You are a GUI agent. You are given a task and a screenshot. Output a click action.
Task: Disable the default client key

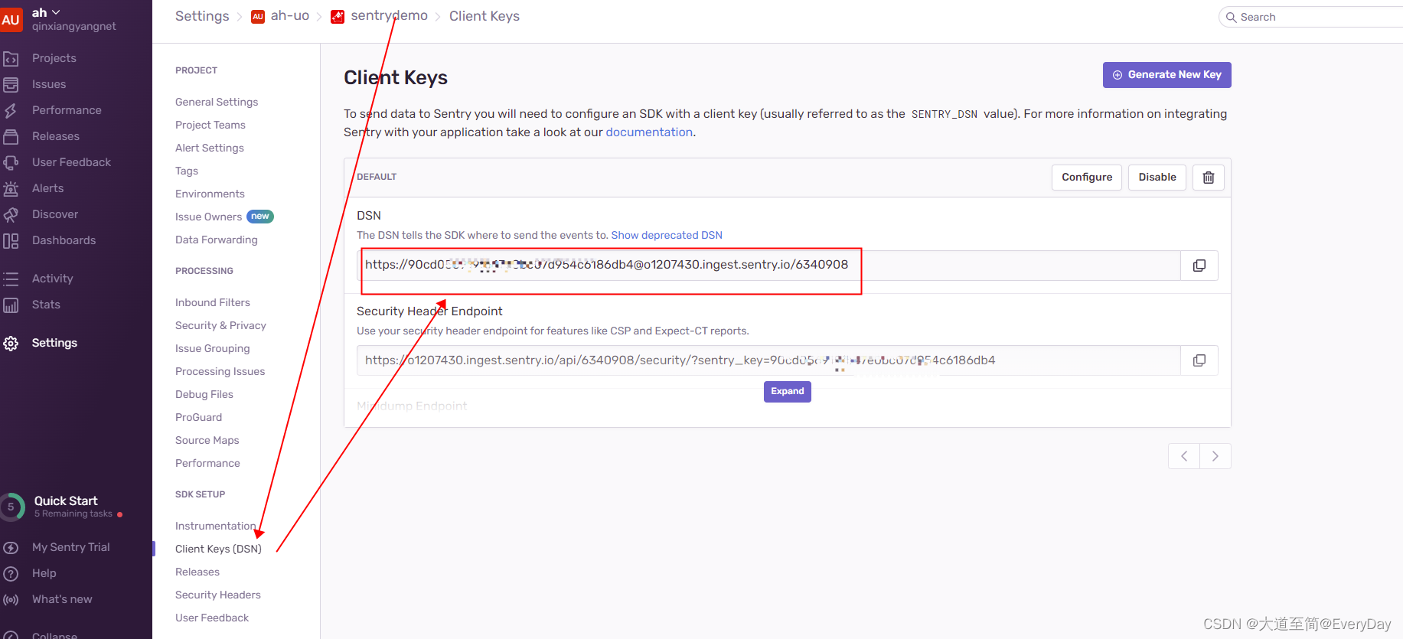(1157, 178)
